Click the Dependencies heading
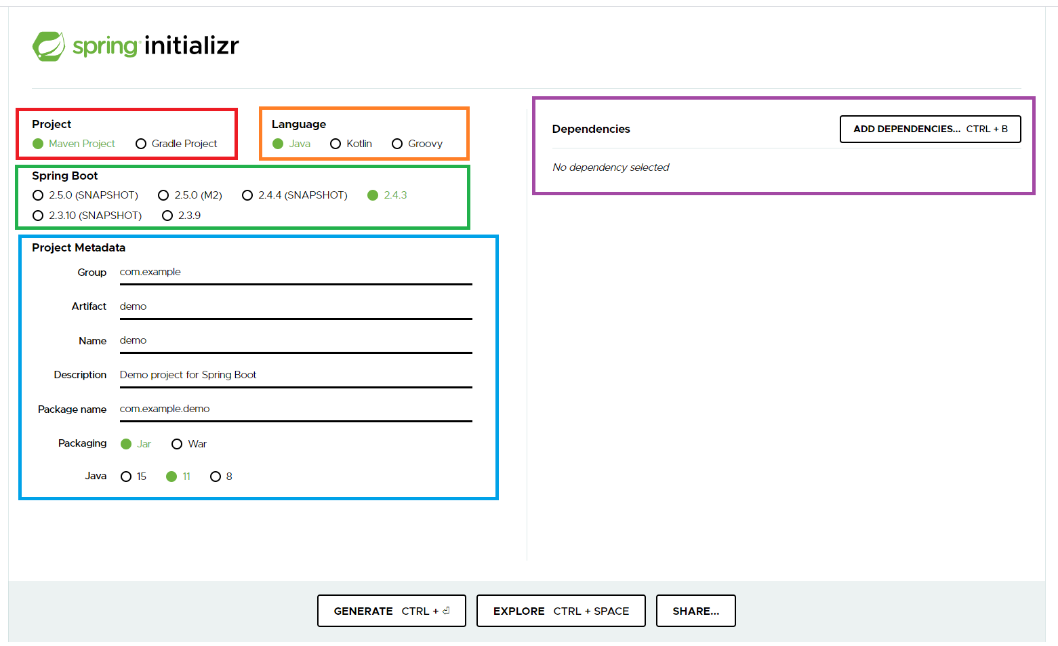 (591, 129)
